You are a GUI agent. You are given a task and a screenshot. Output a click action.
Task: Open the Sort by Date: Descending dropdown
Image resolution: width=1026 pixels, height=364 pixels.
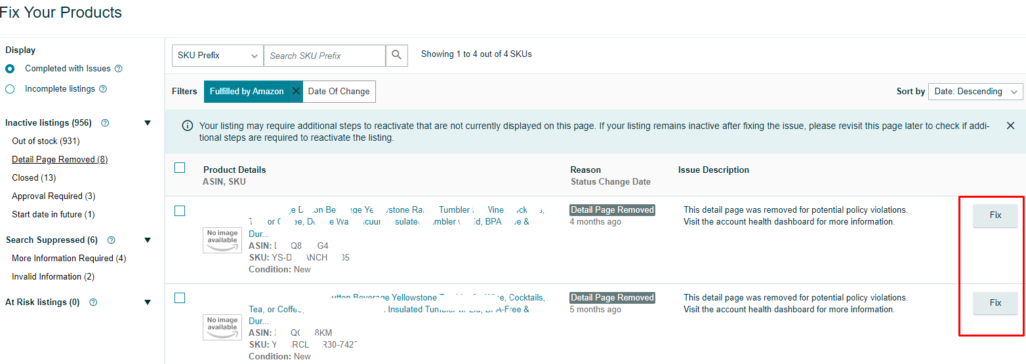click(975, 92)
